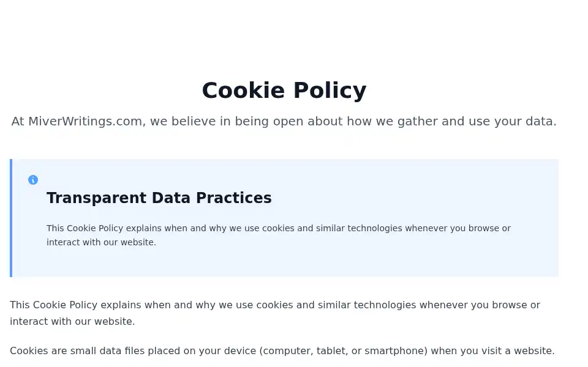The height and width of the screenshot is (367, 588).
Task: Click the word "Transparent" in the callout heading
Action: [96, 198]
